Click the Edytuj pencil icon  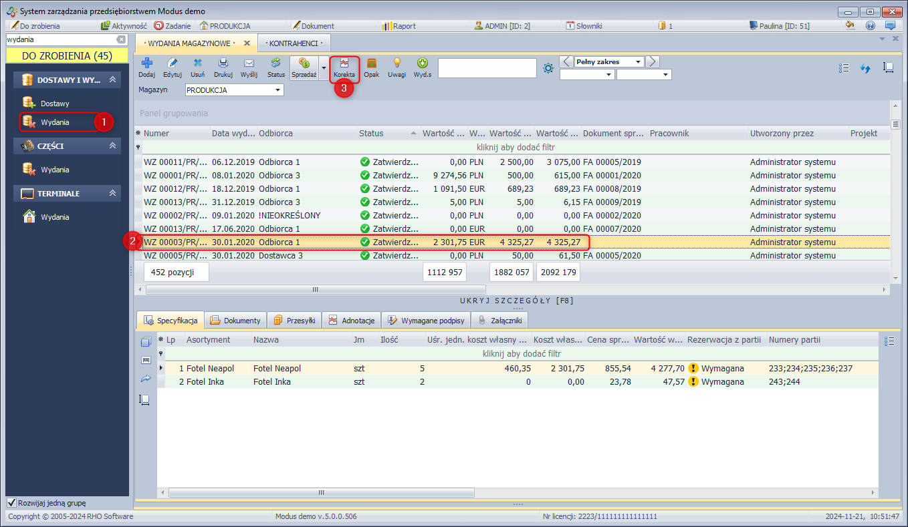[x=173, y=63]
